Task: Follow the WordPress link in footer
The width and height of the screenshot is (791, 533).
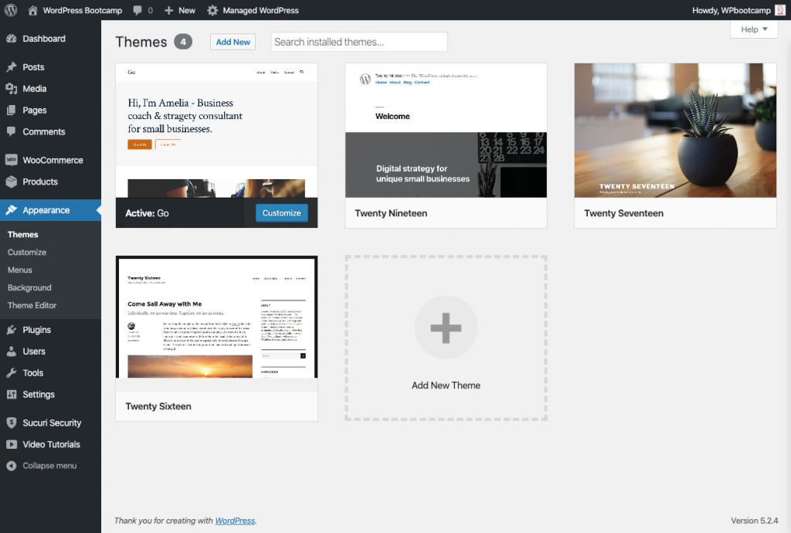Action: click(x=235, y=521)
